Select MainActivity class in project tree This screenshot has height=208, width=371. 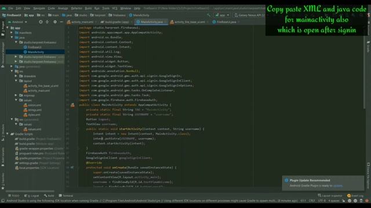(x=34, y=52)
